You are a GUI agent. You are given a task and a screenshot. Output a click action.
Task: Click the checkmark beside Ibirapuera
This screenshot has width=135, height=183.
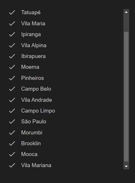pos(12,56)
